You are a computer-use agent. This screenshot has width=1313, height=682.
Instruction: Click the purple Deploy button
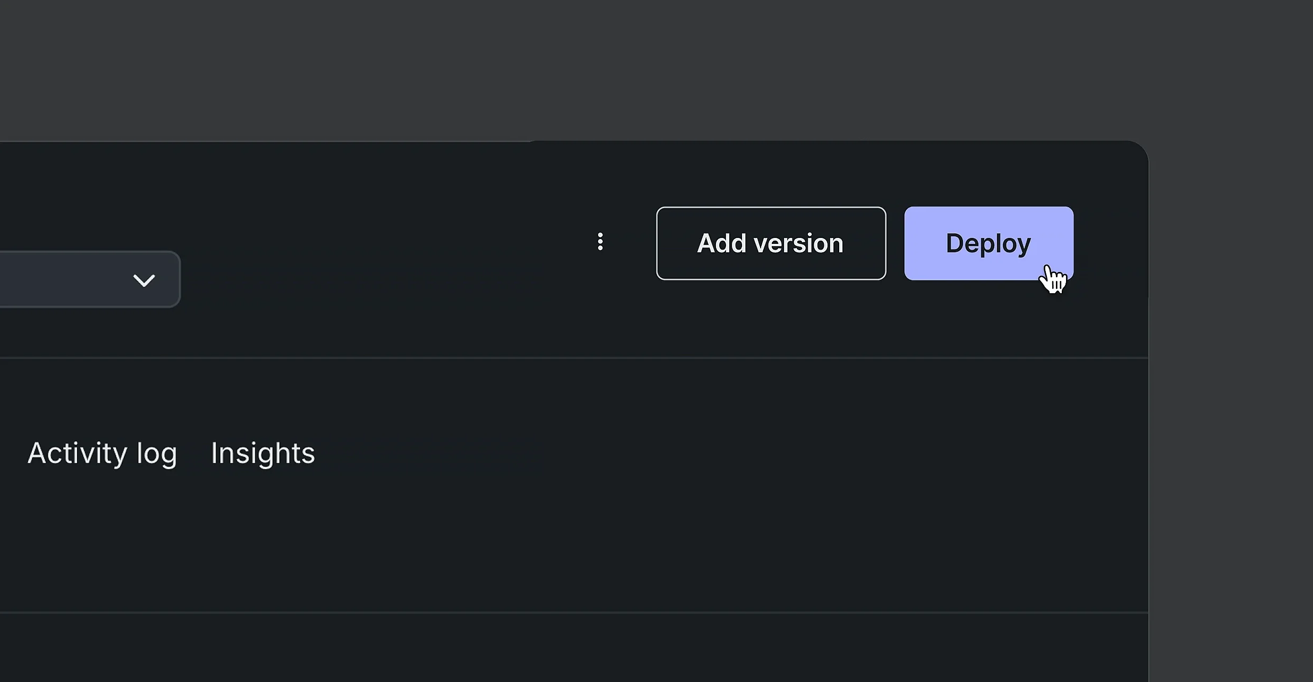coord(988,243)
